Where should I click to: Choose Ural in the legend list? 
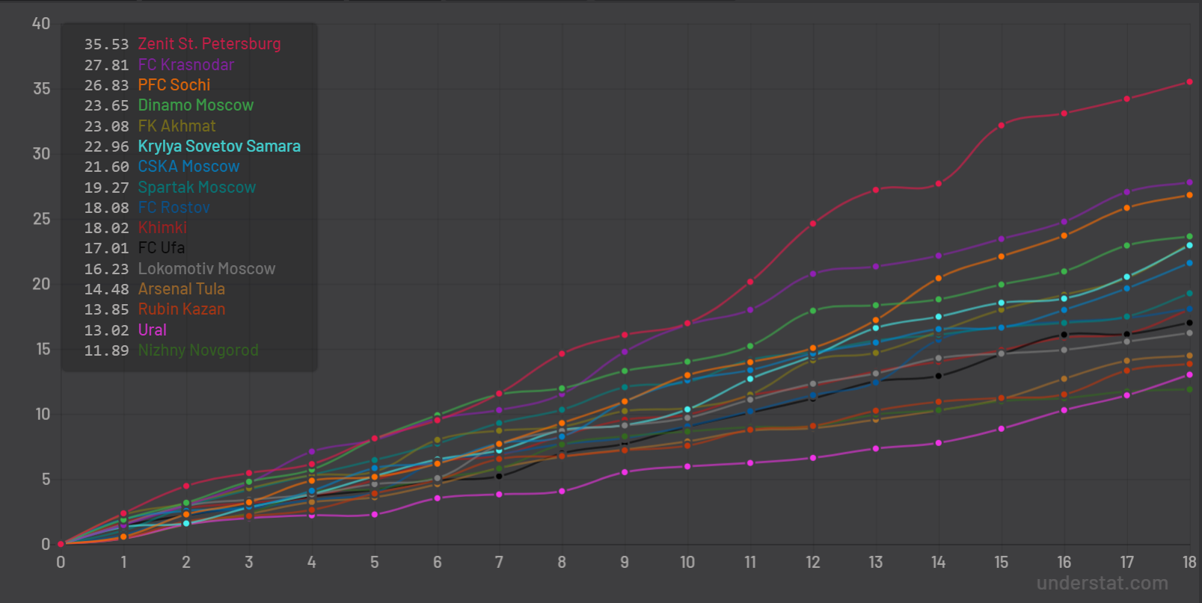tap(152, 330)
